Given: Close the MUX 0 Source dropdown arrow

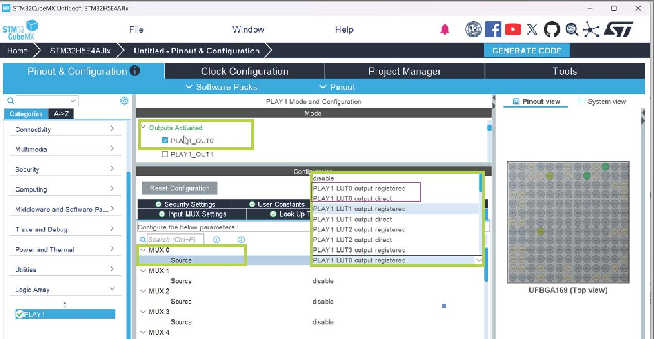Looking at the screenshot, I should click(x=479, y=260).
